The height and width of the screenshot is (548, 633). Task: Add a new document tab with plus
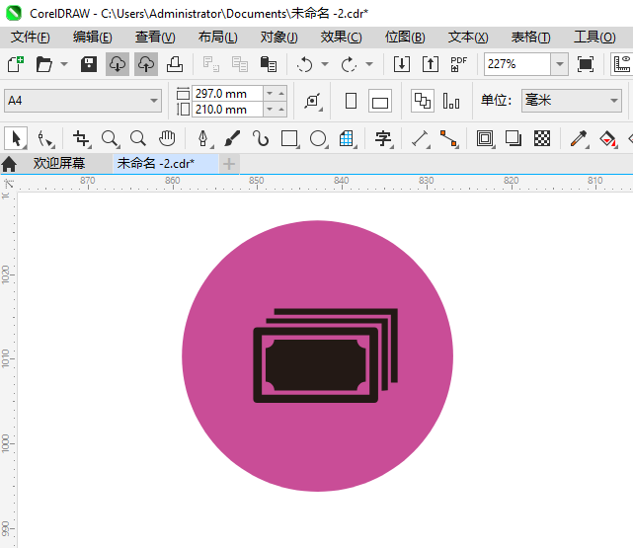pyautogui.click(x=229, y=164)
